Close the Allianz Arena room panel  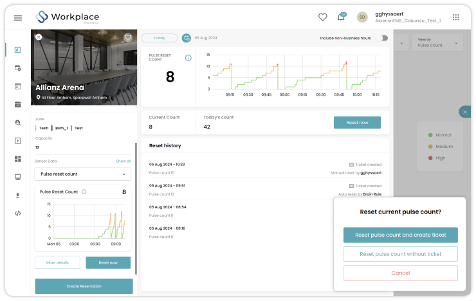39,37
